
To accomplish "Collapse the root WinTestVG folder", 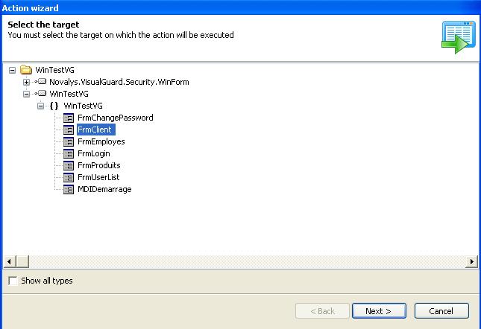I will pyautogui.click(x=13, y=70).
